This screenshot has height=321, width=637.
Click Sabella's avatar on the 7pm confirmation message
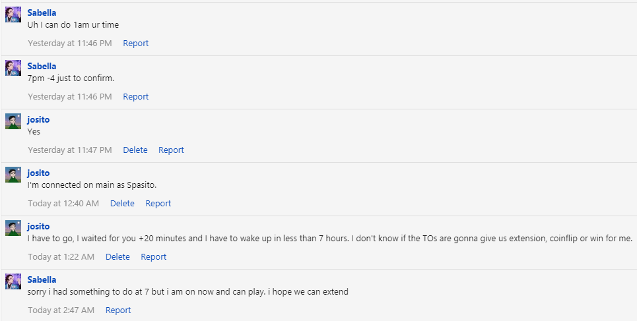click(13, 68)
